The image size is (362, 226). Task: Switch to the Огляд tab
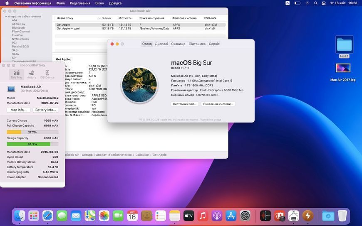(147, 44)
